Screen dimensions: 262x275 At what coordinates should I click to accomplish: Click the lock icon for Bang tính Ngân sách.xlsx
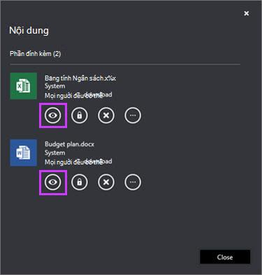coord(80,115)
